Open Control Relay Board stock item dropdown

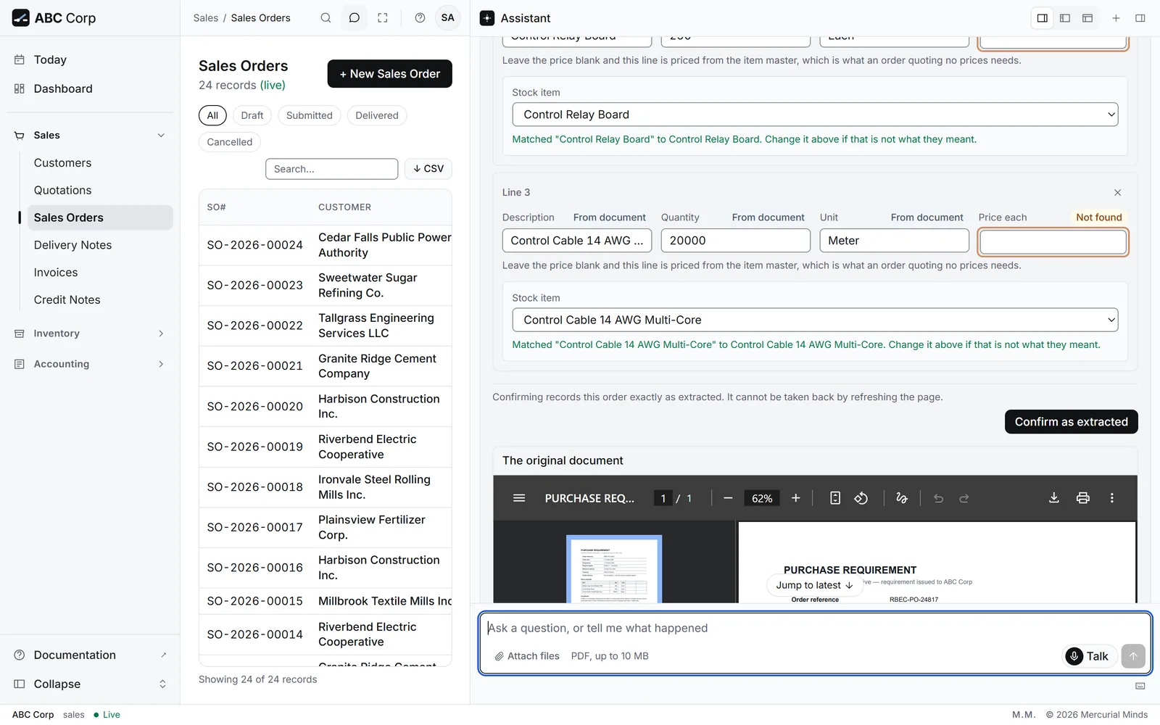tap(815, 115)
